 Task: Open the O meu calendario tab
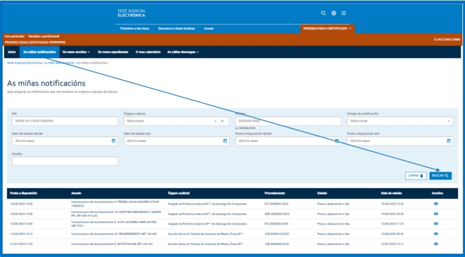148,52
